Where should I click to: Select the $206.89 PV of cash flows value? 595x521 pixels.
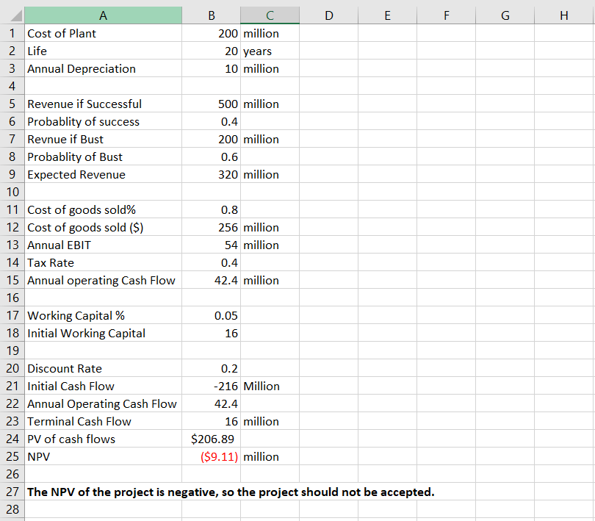point(211,439)
